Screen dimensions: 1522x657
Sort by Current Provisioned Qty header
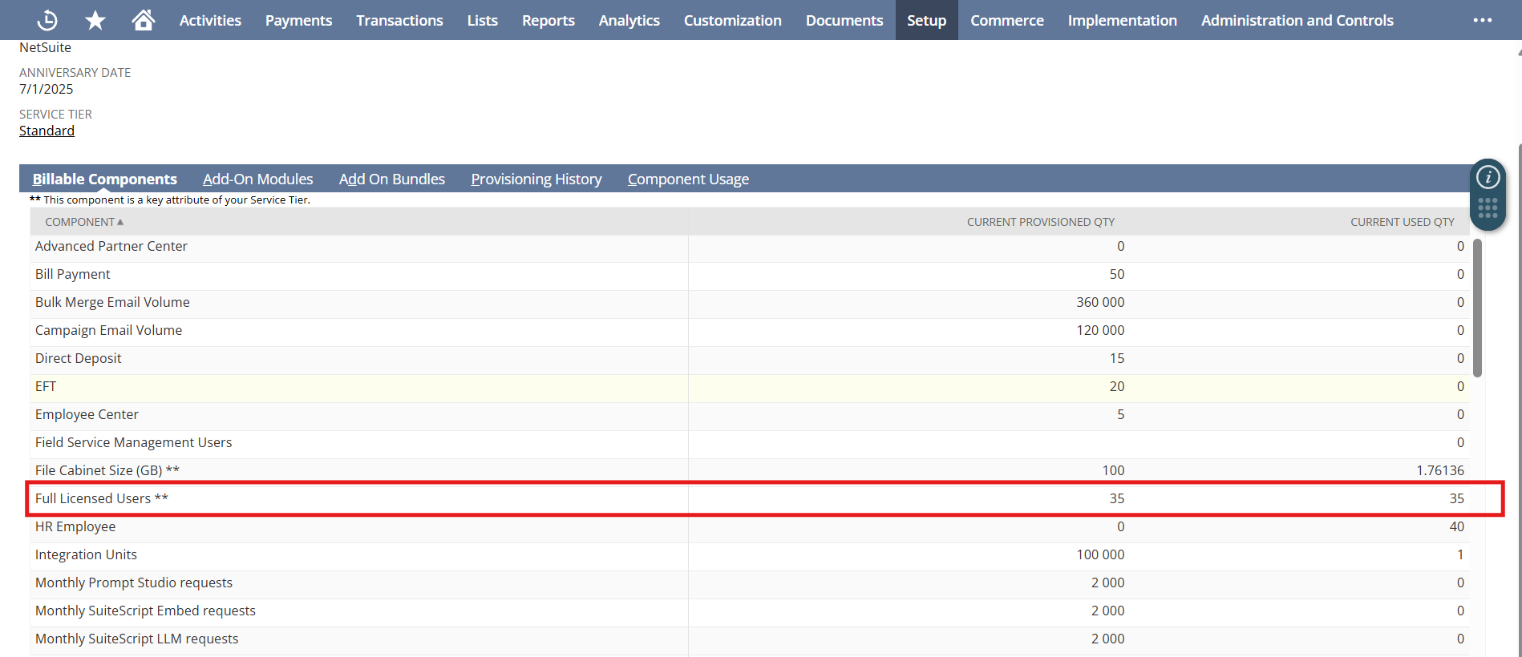pyautogui.click(x=1040, y=222)
